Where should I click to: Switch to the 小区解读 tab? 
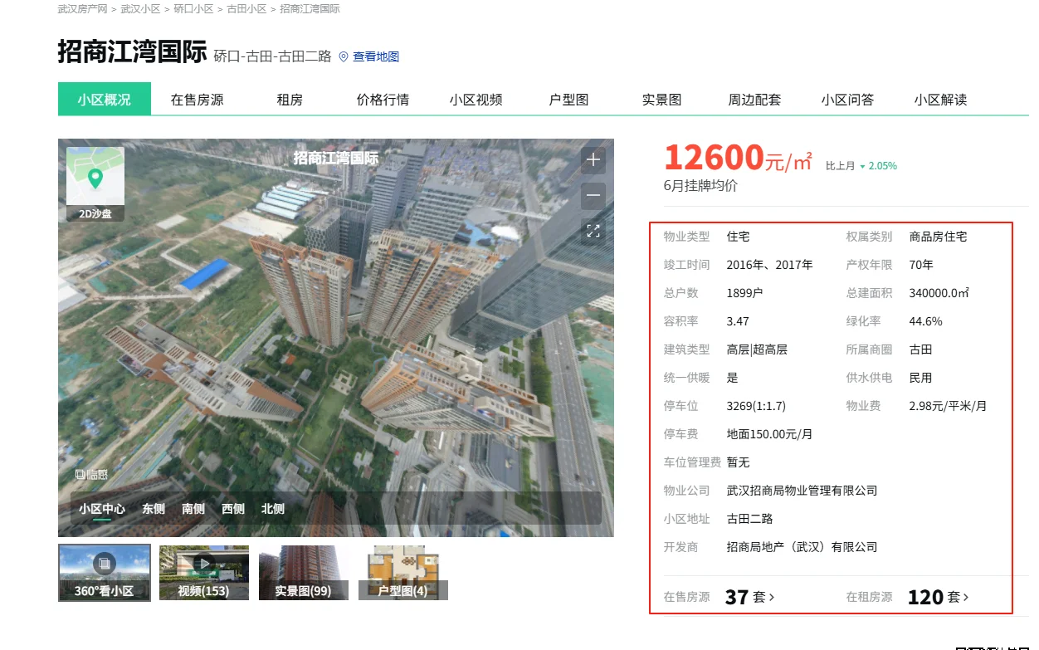click(x=941, y=100)
